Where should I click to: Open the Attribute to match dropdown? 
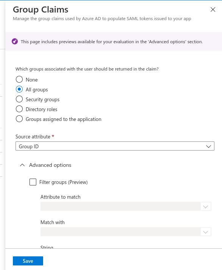[126, 206]
